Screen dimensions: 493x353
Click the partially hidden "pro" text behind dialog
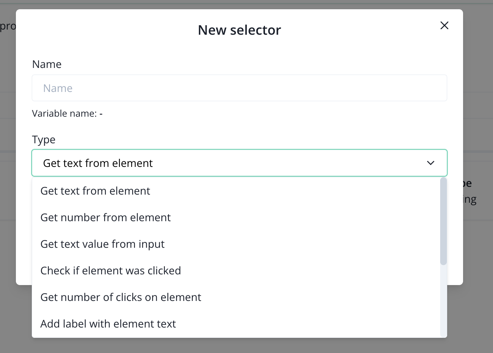(8, 26)
